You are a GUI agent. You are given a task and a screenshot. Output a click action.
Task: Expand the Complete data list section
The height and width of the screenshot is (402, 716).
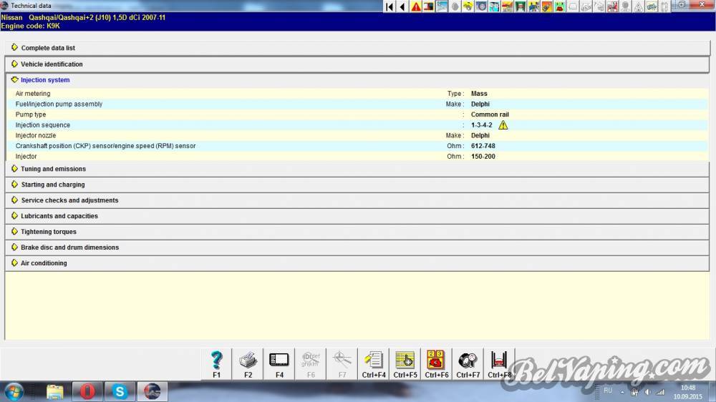[357, 48]
